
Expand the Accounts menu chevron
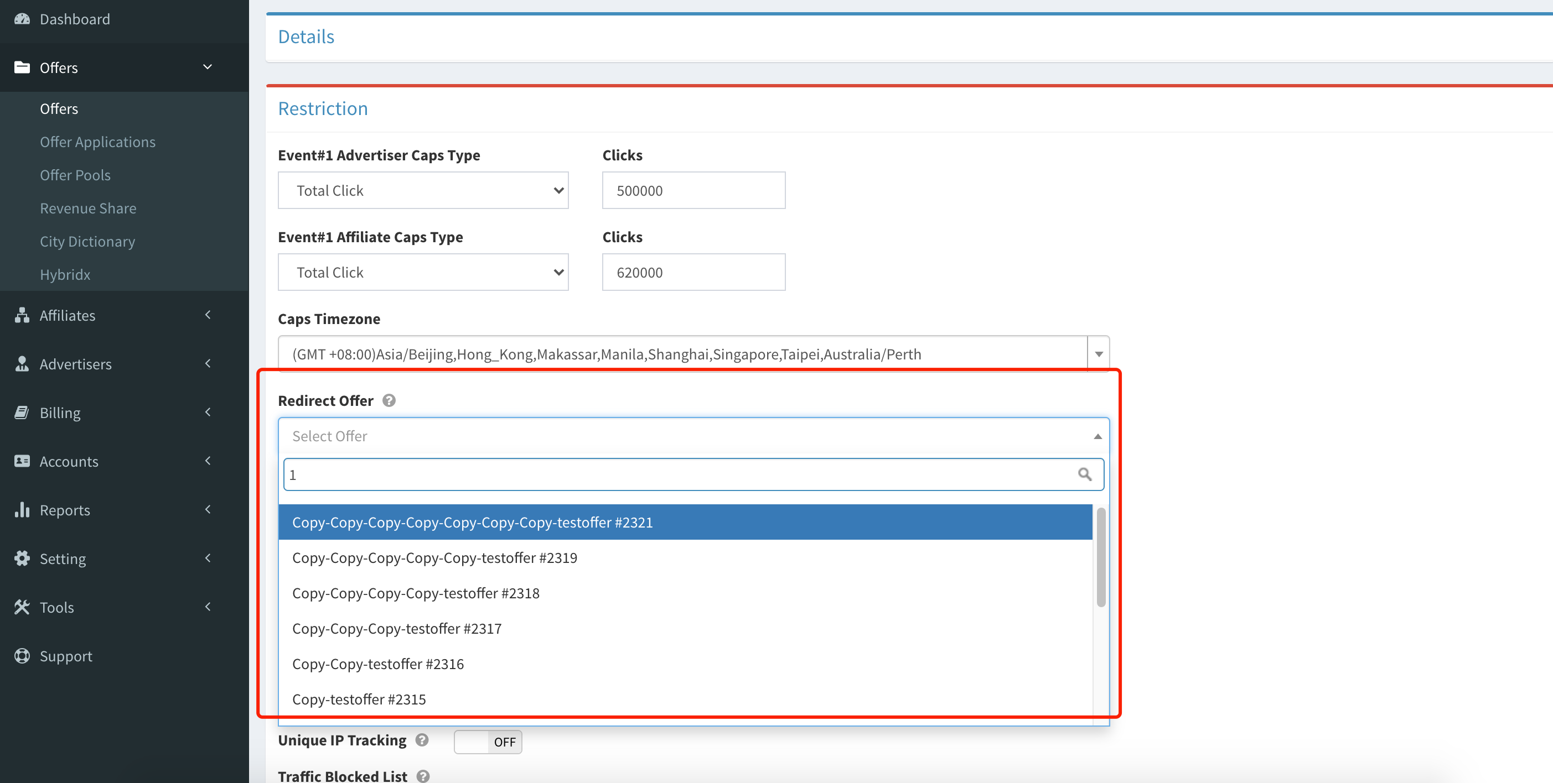click(208, 461)
